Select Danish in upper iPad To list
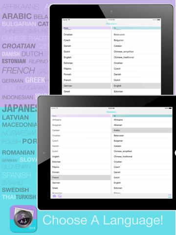The image size is (176, 235). coord(136,74)
